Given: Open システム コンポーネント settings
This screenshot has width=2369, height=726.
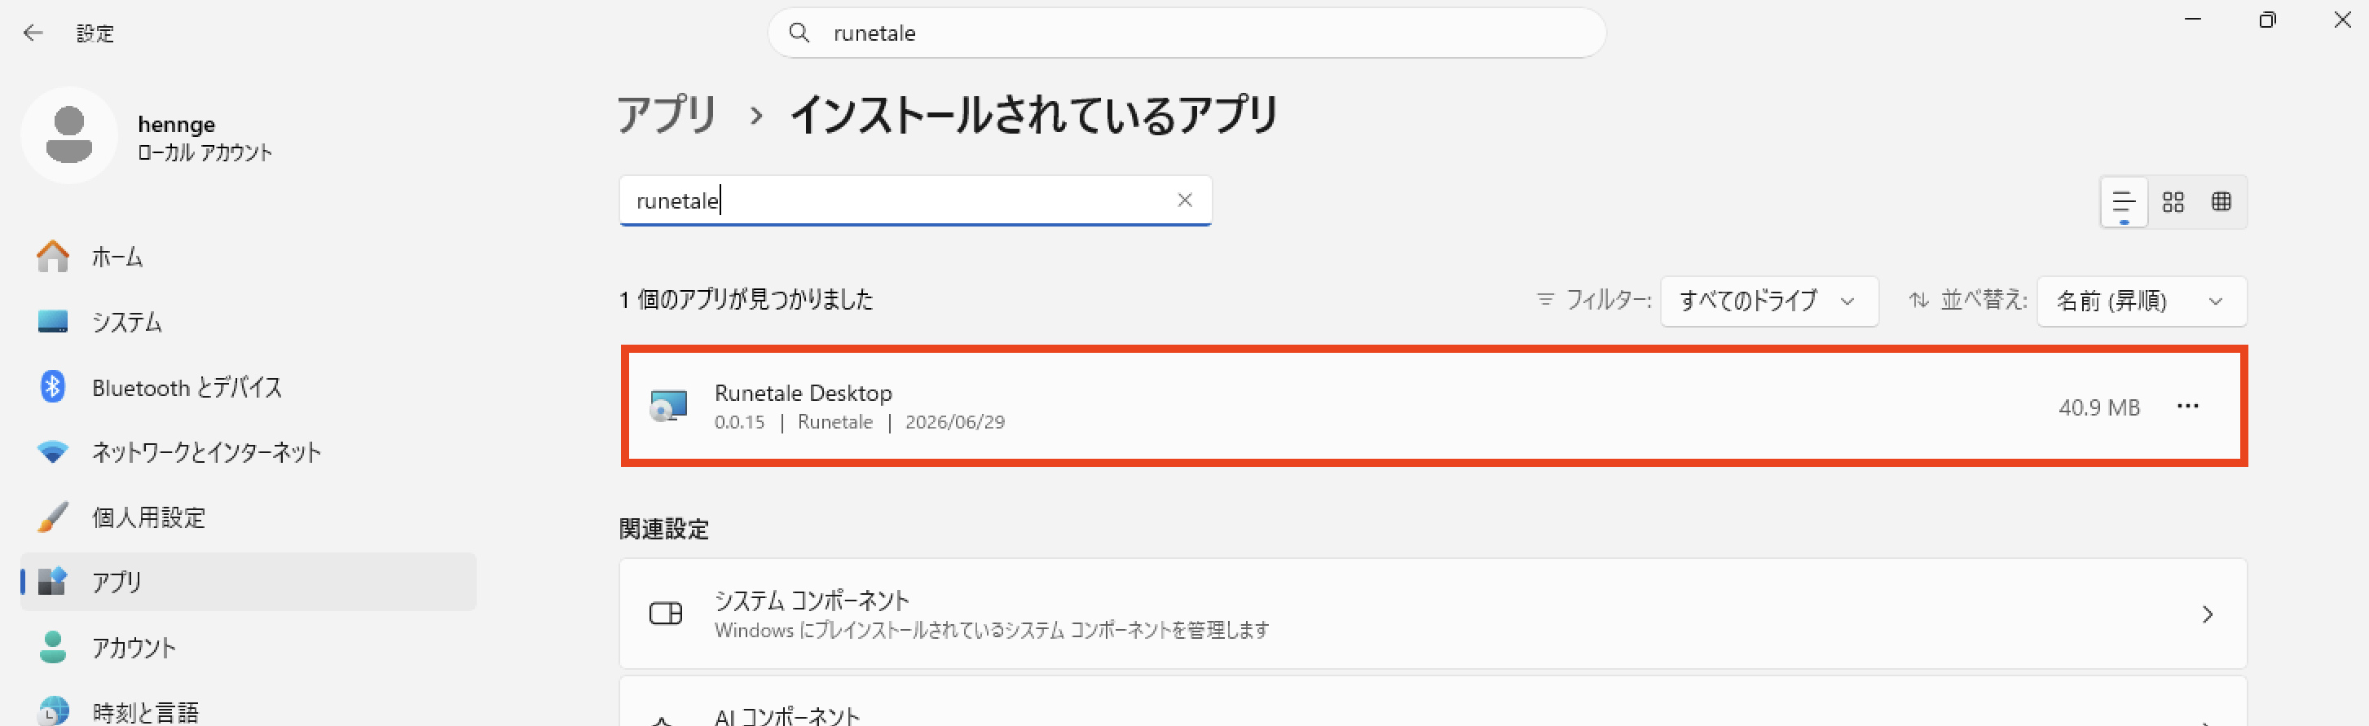Looking at the screenshot, I should point(1433,614).
